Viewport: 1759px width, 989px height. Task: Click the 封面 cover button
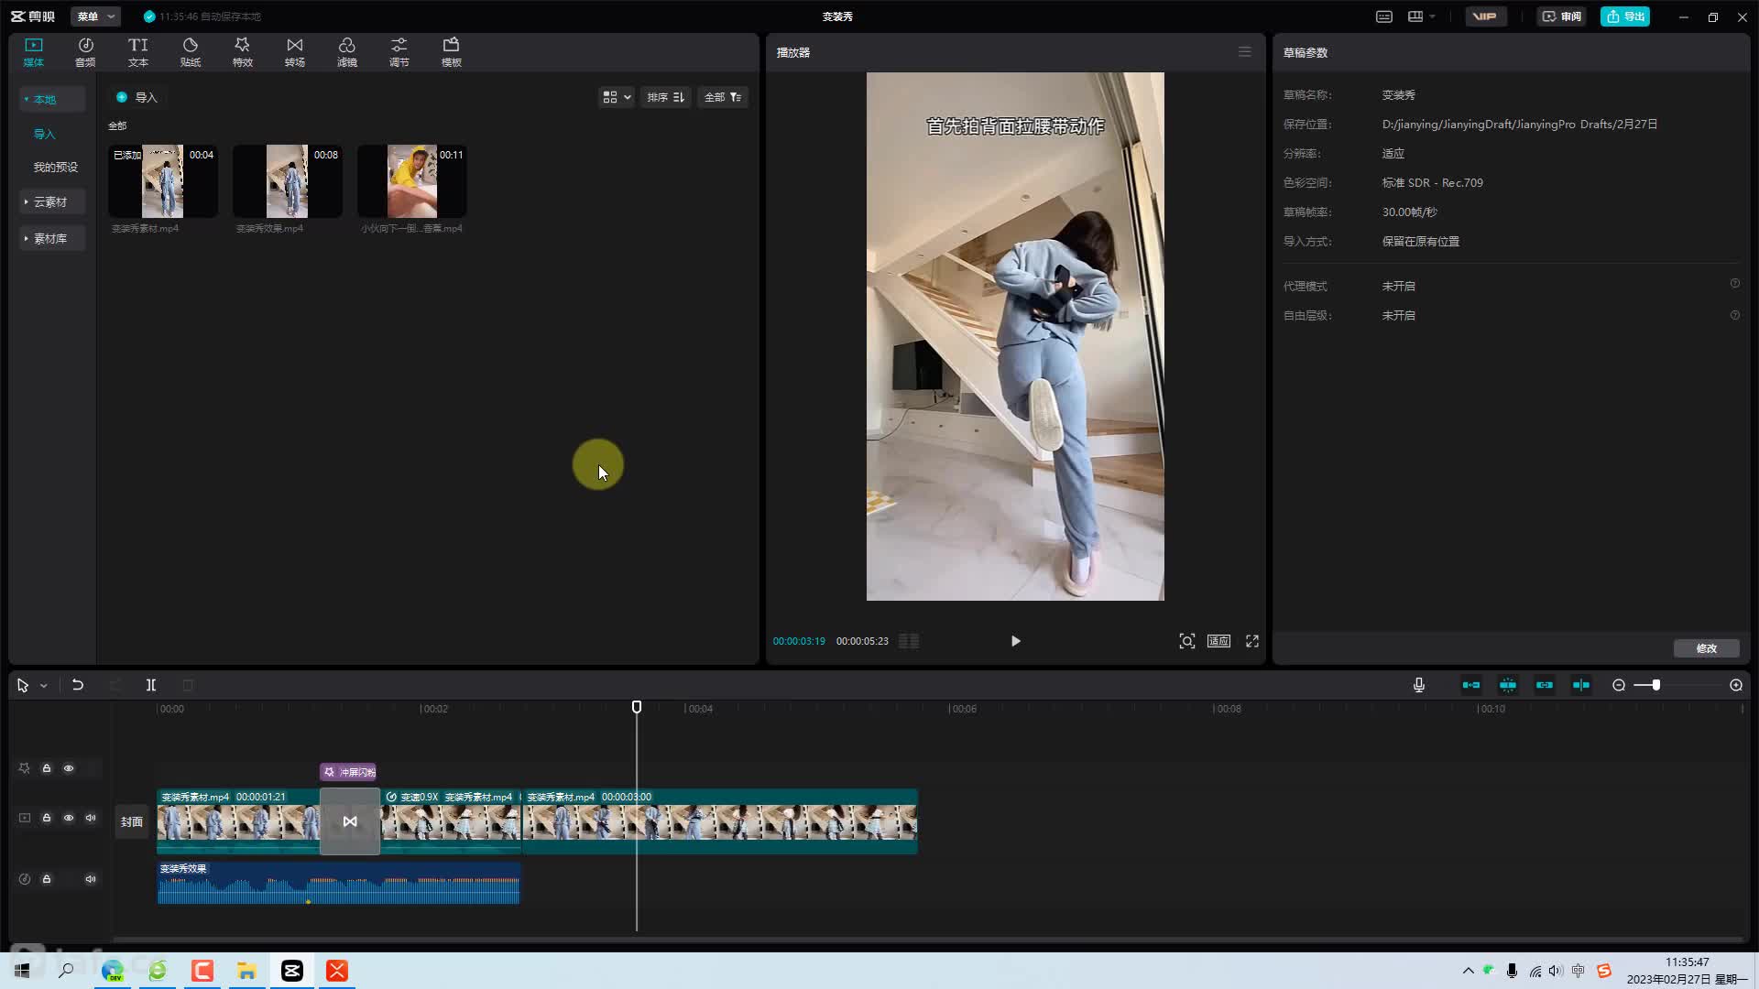132,821
